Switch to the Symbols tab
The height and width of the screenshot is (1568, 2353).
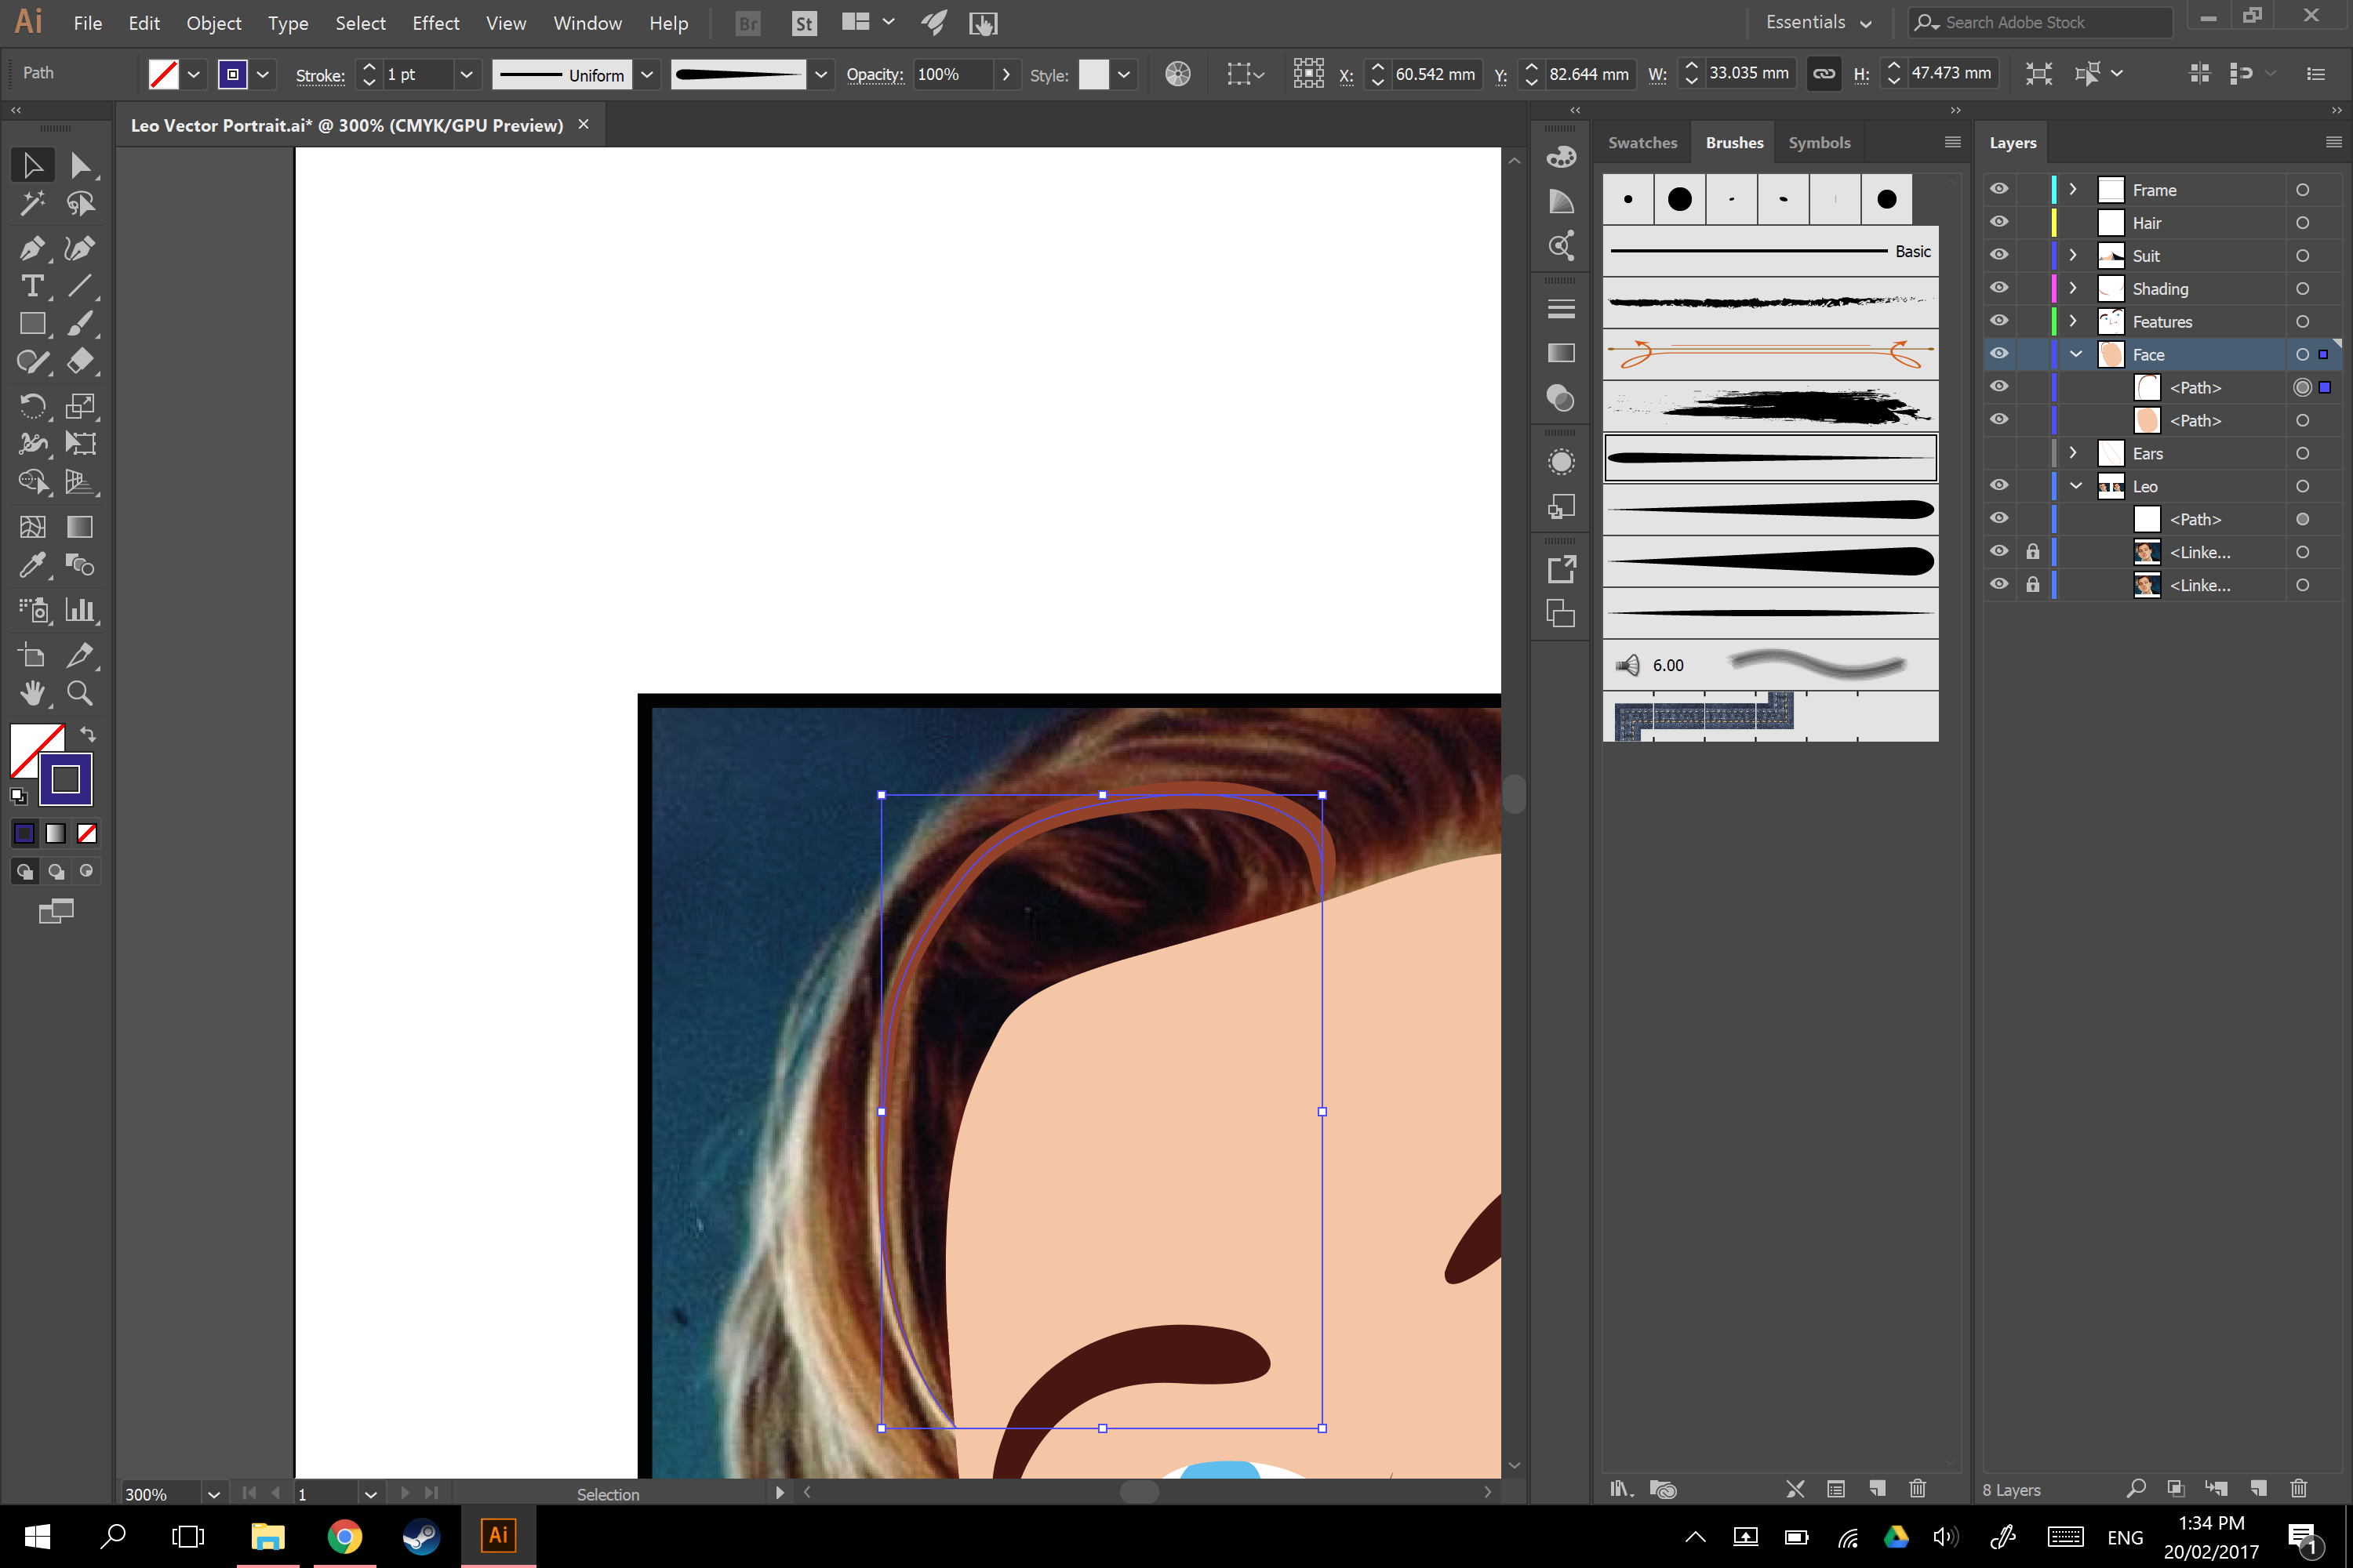point(1817,140)
